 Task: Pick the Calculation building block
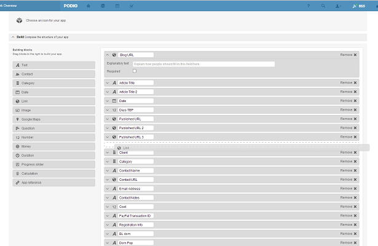tap(53, 173)
